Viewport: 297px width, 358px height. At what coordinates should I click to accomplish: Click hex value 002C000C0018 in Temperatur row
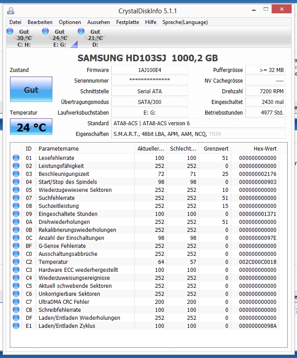tap(258, 262)
